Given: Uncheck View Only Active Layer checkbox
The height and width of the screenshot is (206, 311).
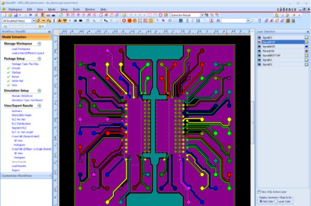Looking at the screenshot, I should 259,192.
